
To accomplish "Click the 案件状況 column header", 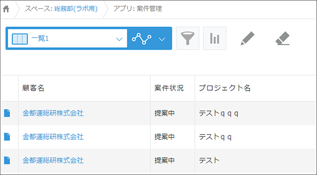I will [x=169, y=88].
